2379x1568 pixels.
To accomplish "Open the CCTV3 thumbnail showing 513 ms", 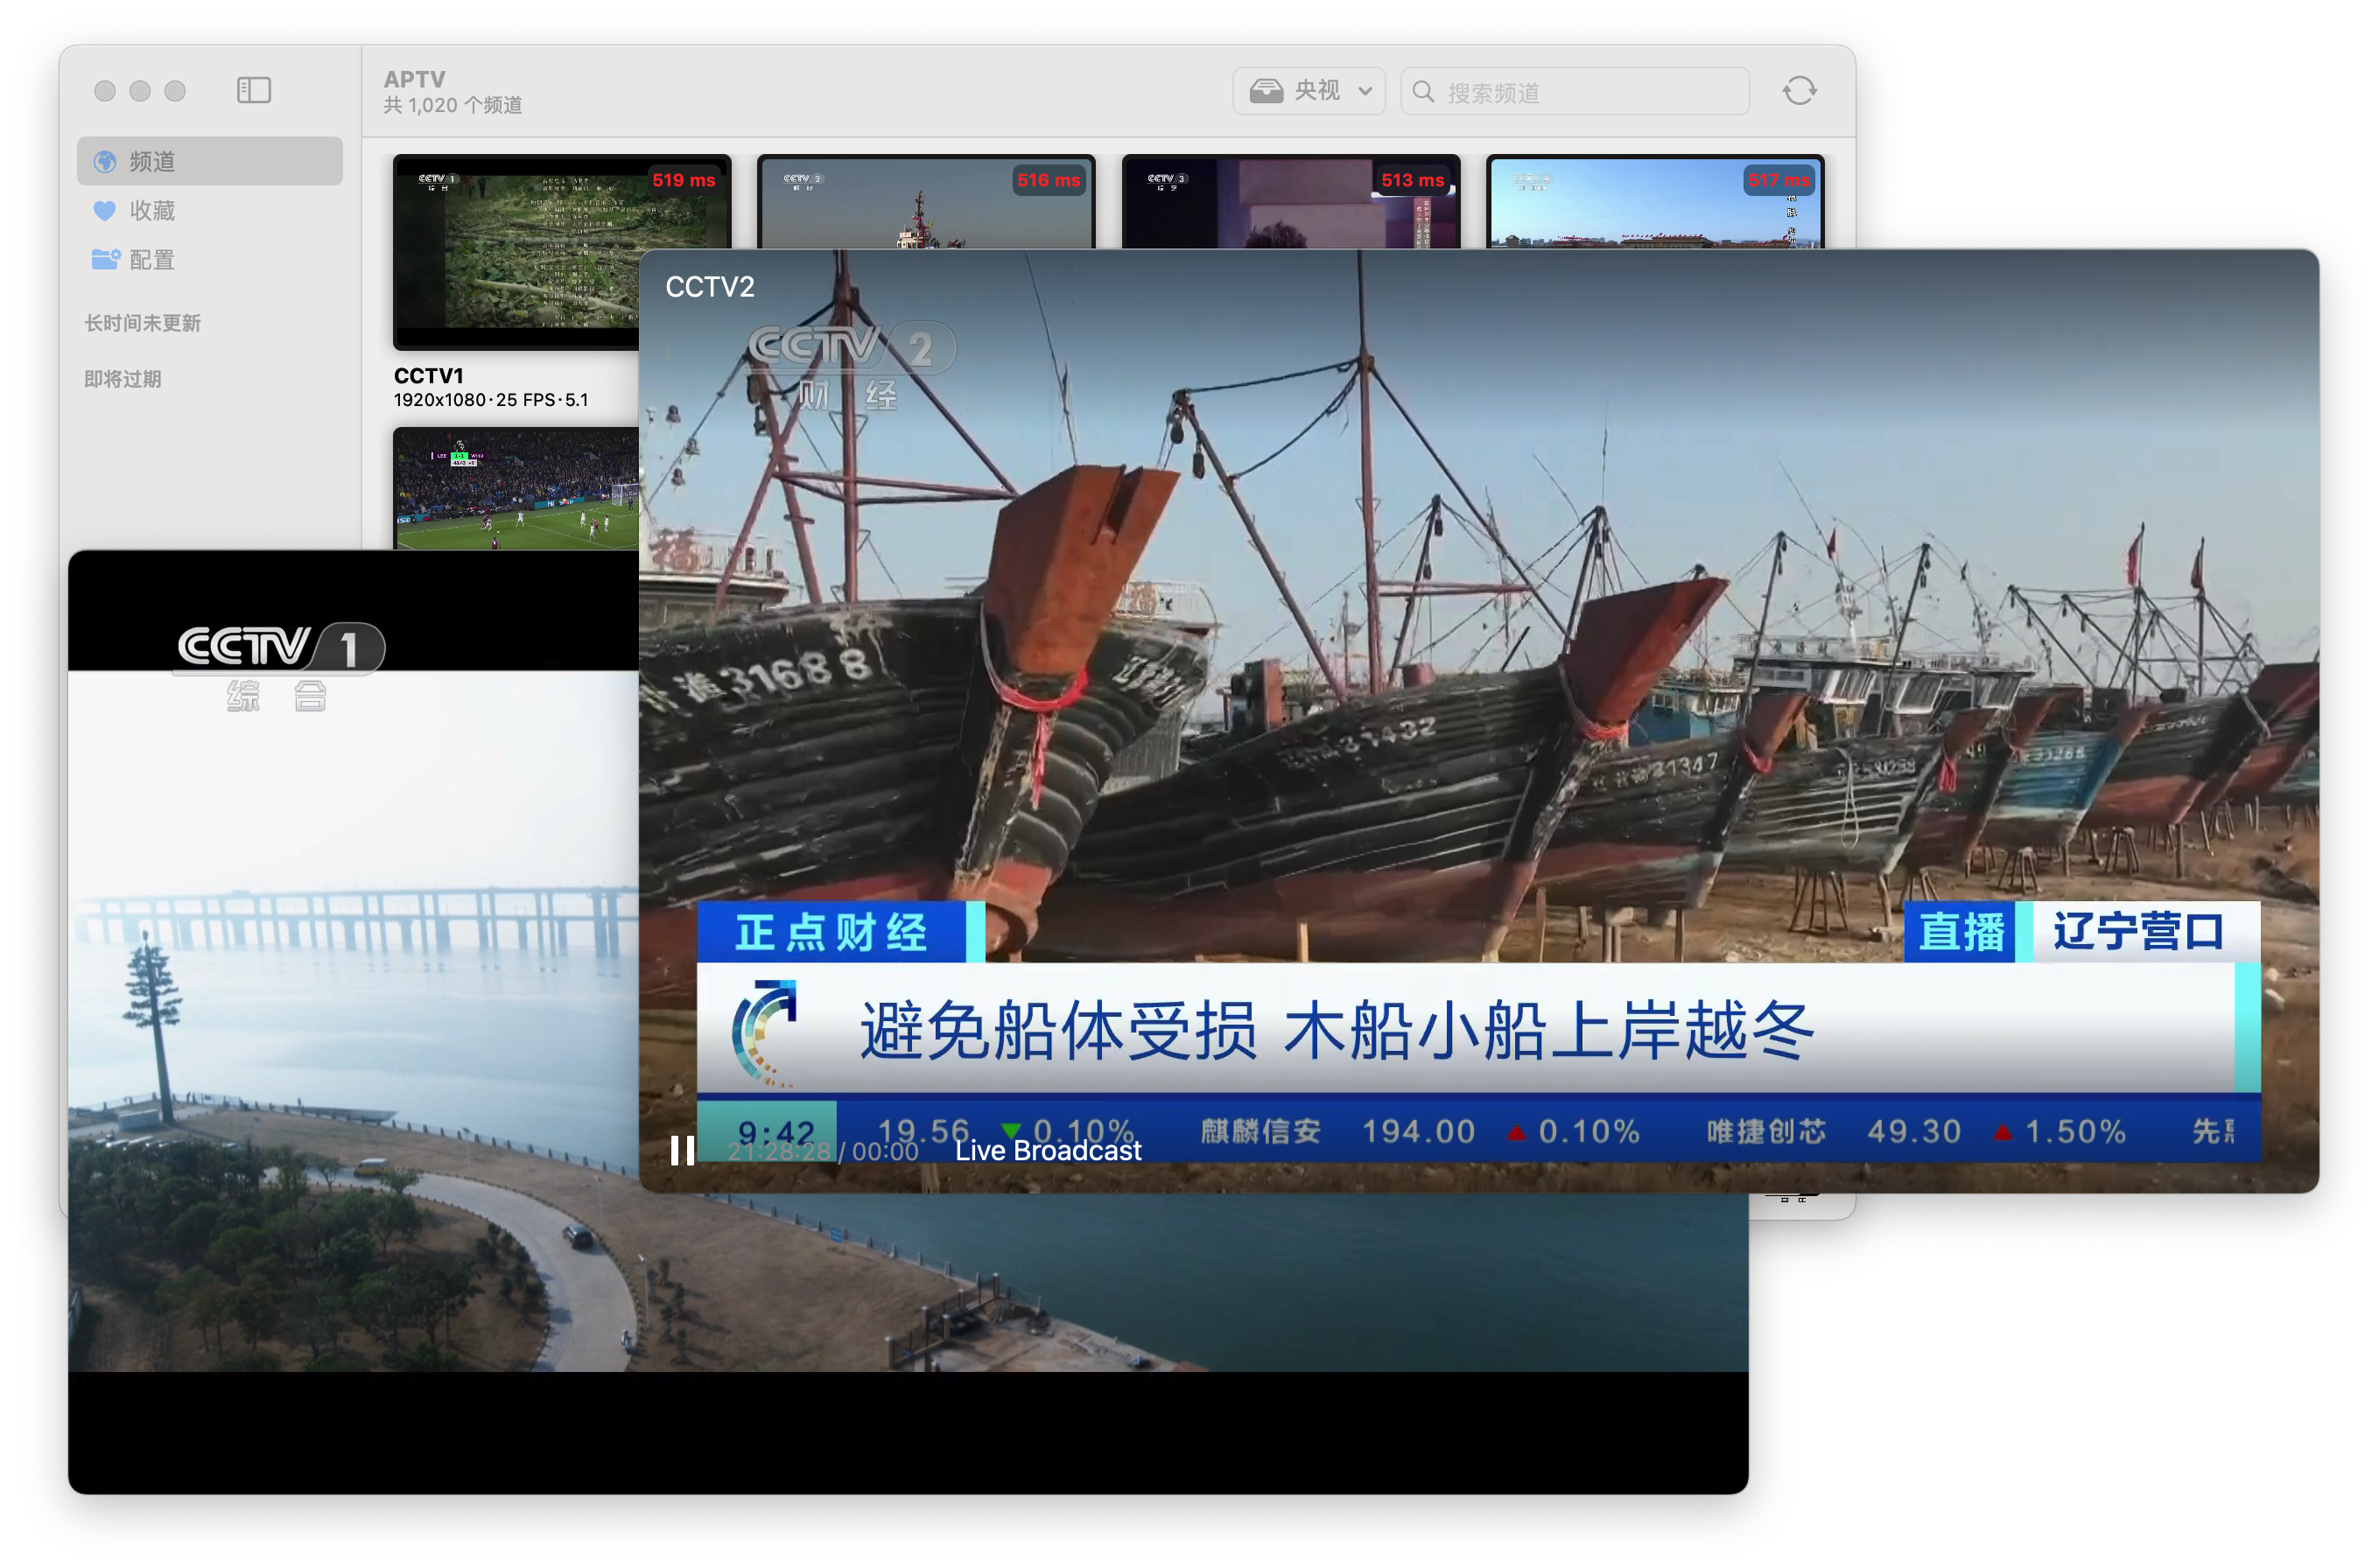I will 1290,202.
